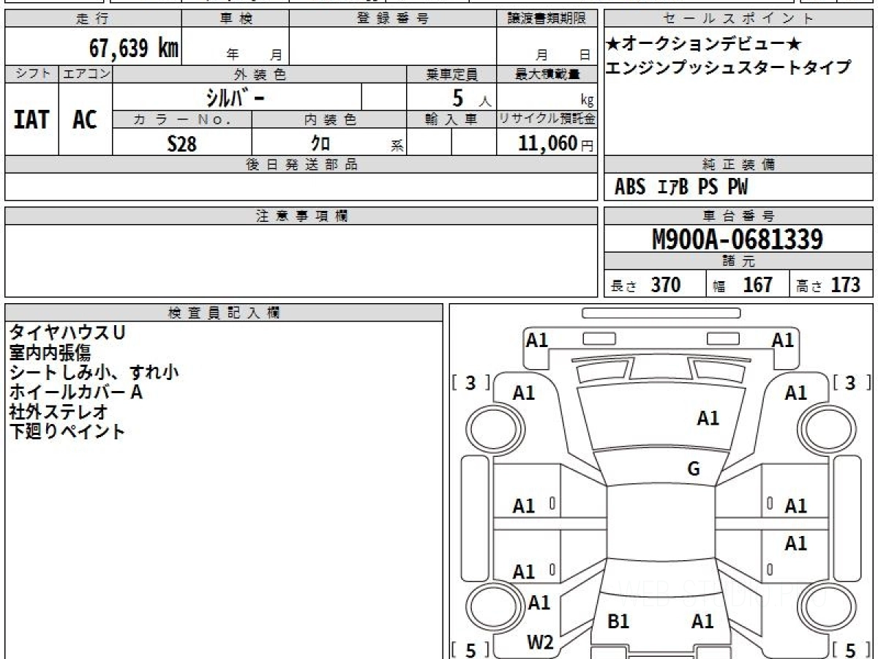Select the note 社外ステレオ
The image size is (878, 659).
[x=59, y=412]
